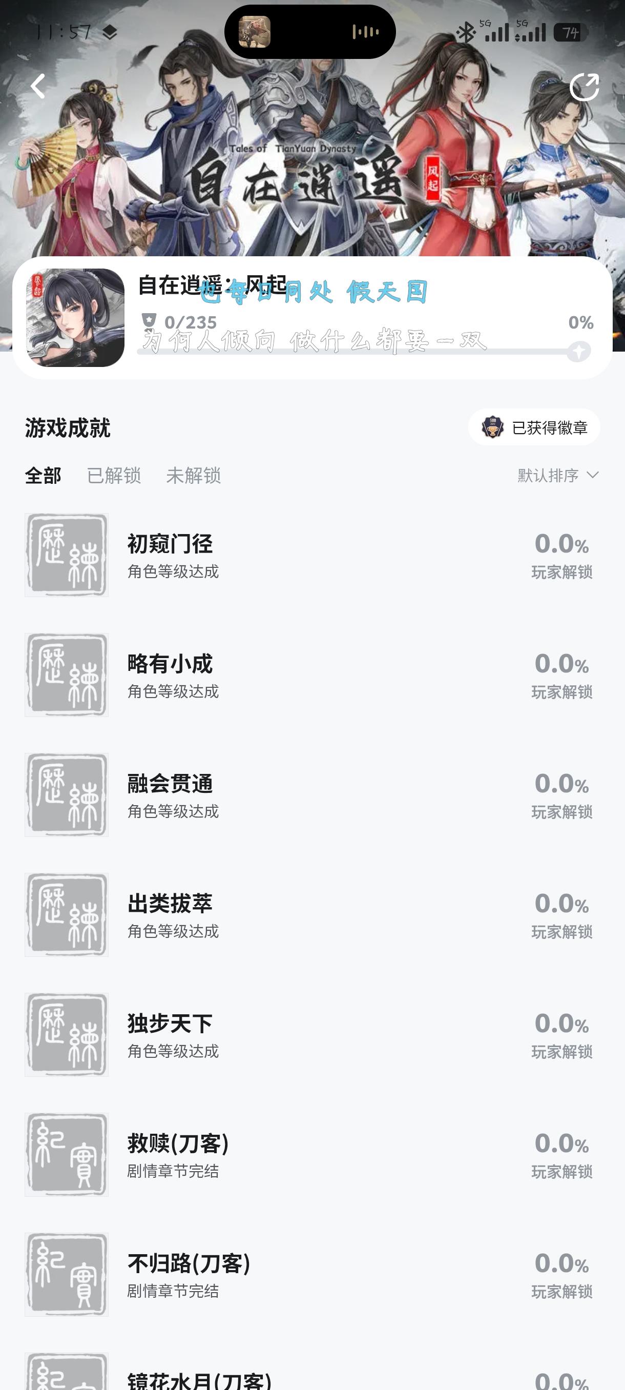This screenshot has width=625, height=1390.
Task: Tap the achievement progress bar end marker
Action: 578,351
